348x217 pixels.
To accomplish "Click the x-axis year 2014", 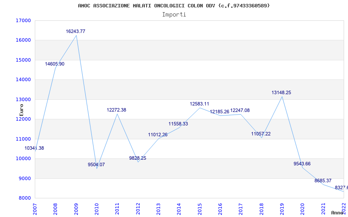I will coord(179,209).
